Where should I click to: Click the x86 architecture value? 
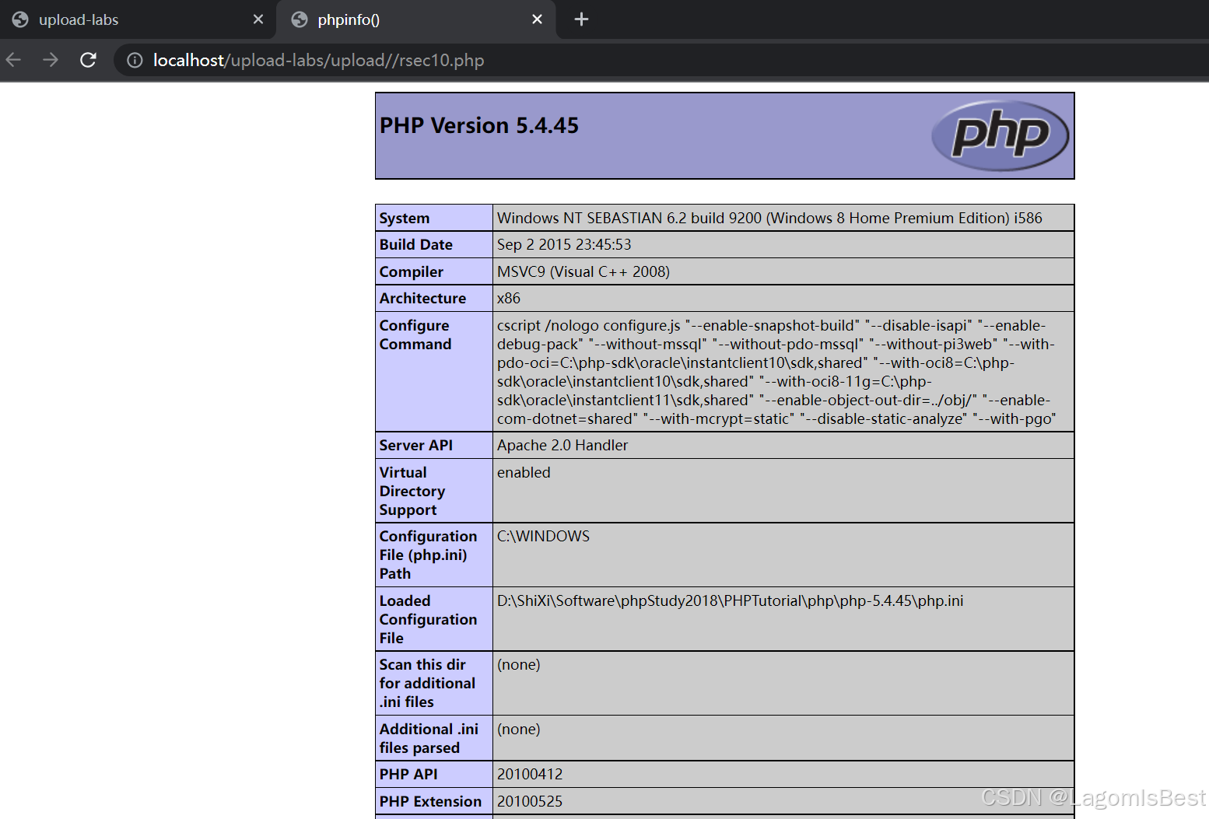coord(509,299)
